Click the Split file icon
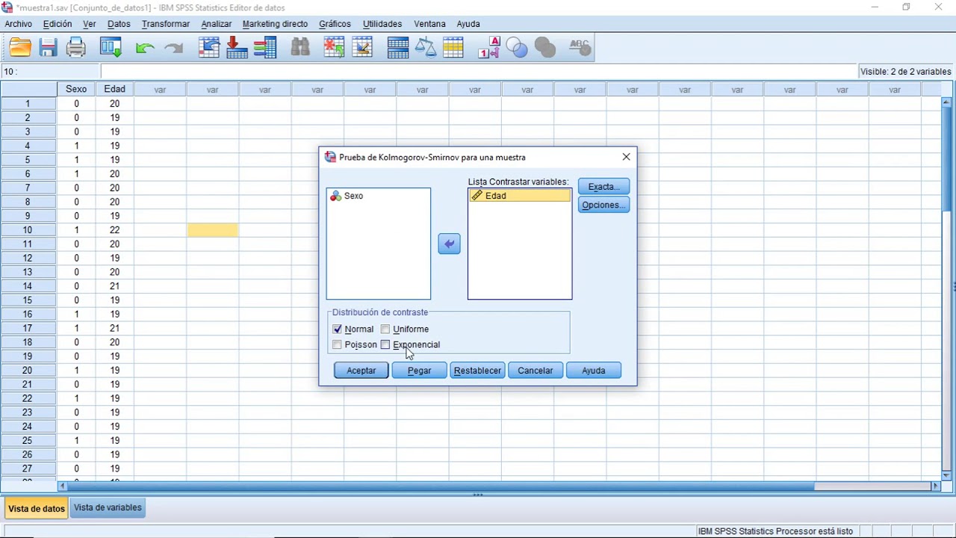Image resolution: width=956 pixels, height=538 pixels. [398, 48]
